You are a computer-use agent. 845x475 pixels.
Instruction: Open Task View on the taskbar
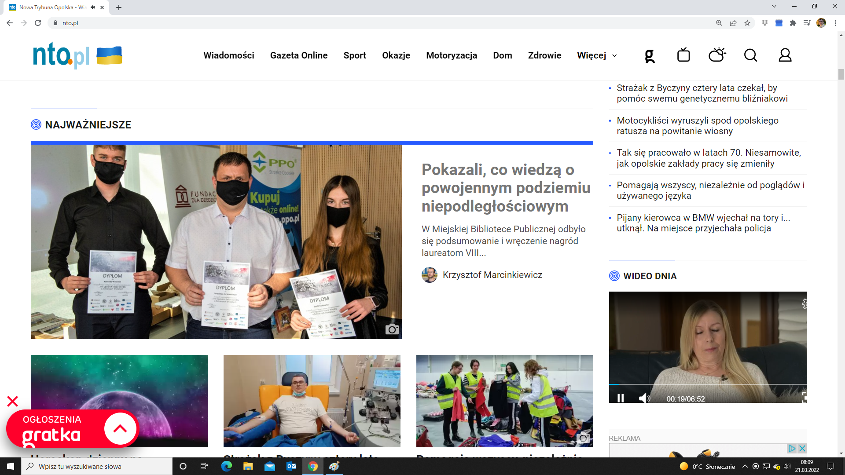(x=204, y=466)
